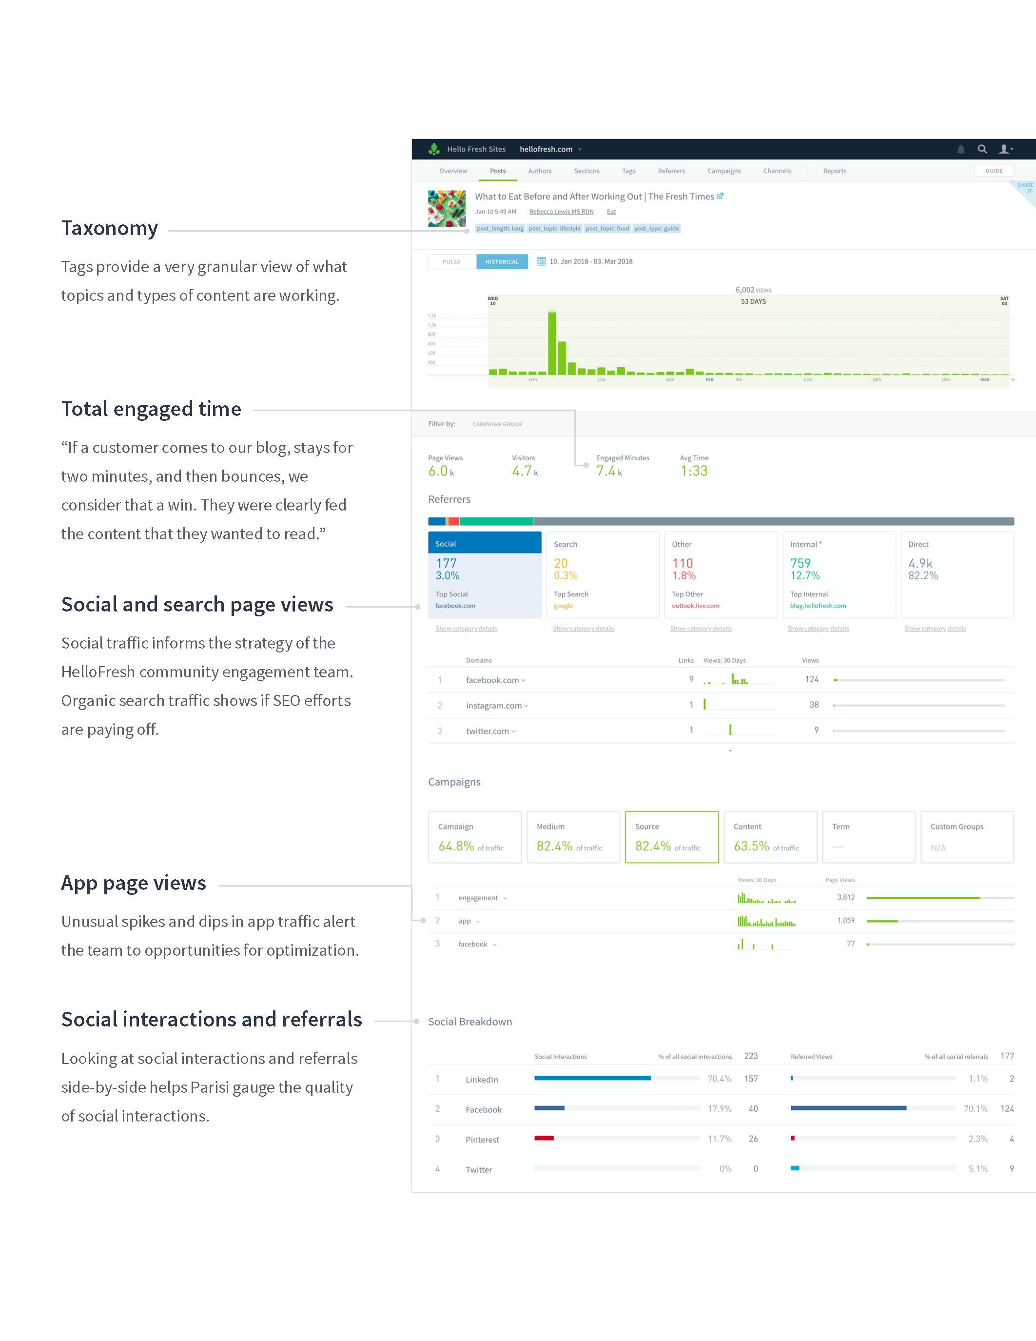Open the Sections tab
This screenshot has height=1341, width=1036.
586,171
